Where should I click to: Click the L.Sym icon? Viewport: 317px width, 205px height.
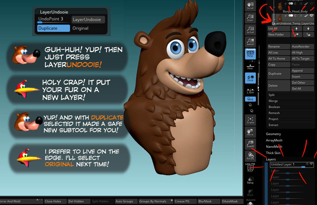click(x=250, y=91)
